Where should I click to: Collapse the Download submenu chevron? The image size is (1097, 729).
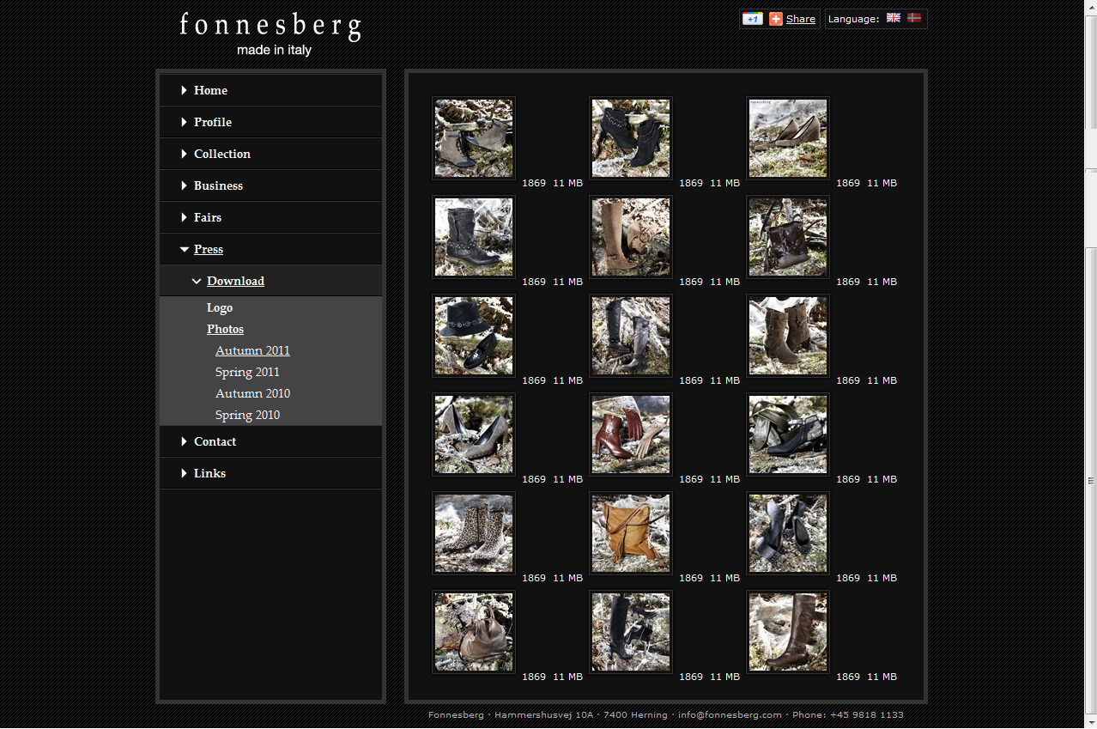point(197,281)
